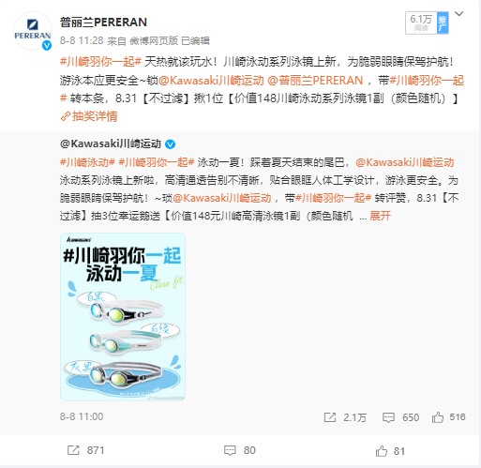Screen dimensions: 481x468
Task: Open the 抽奖详情 lottery details link
Action: click(x=89, y=116)
